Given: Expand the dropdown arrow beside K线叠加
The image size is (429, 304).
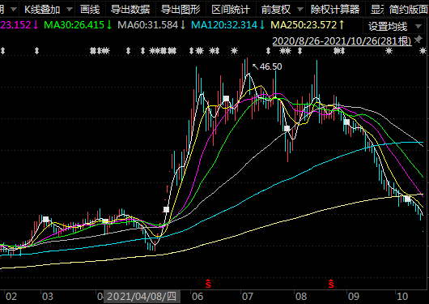Looking at the screenshot, I should (x=70, y=10).
